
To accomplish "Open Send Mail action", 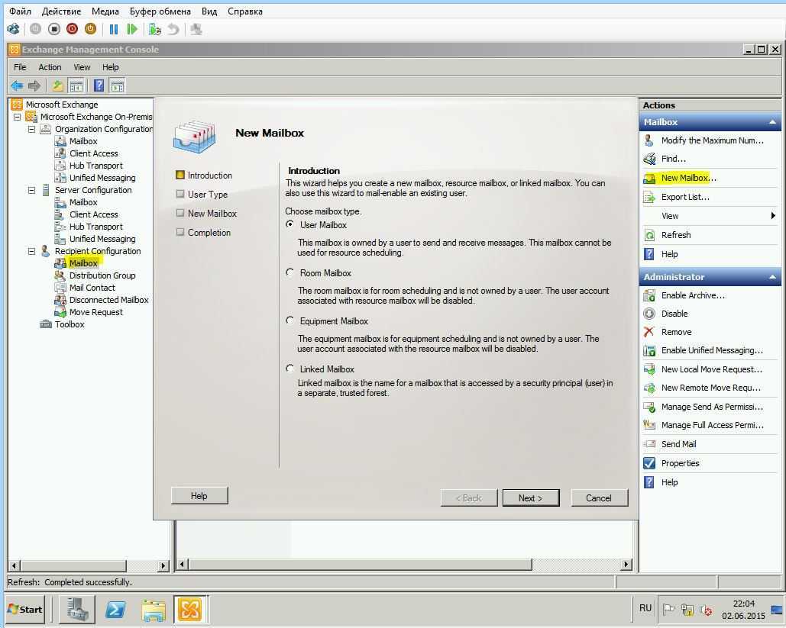I will [x=678, y=444].
